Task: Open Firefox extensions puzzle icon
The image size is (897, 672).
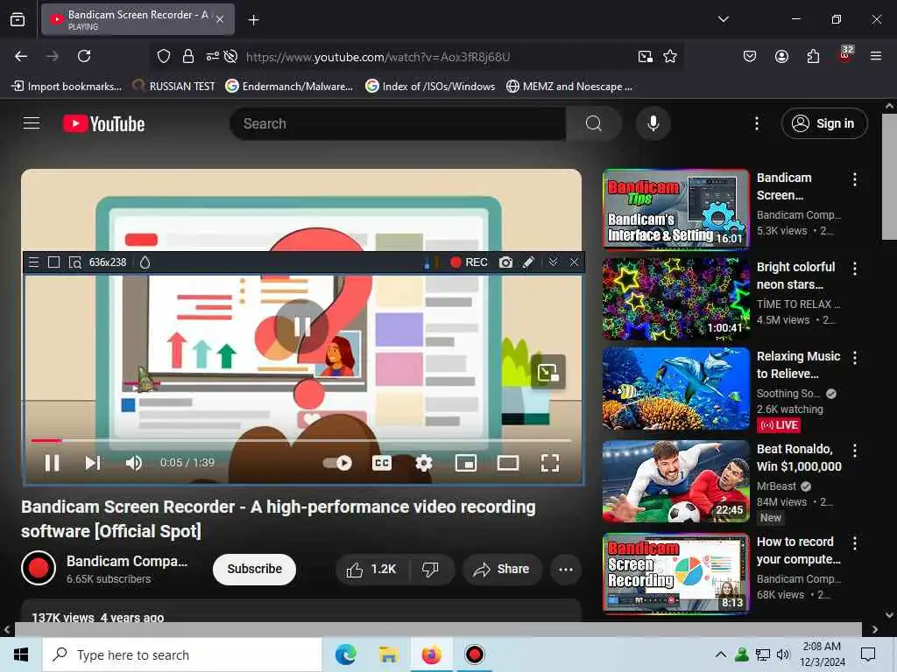Action: pyautogui.click(x=813, y=56)
